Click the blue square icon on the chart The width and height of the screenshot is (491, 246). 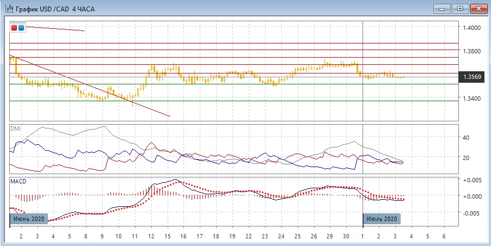(x=21, y=28)
